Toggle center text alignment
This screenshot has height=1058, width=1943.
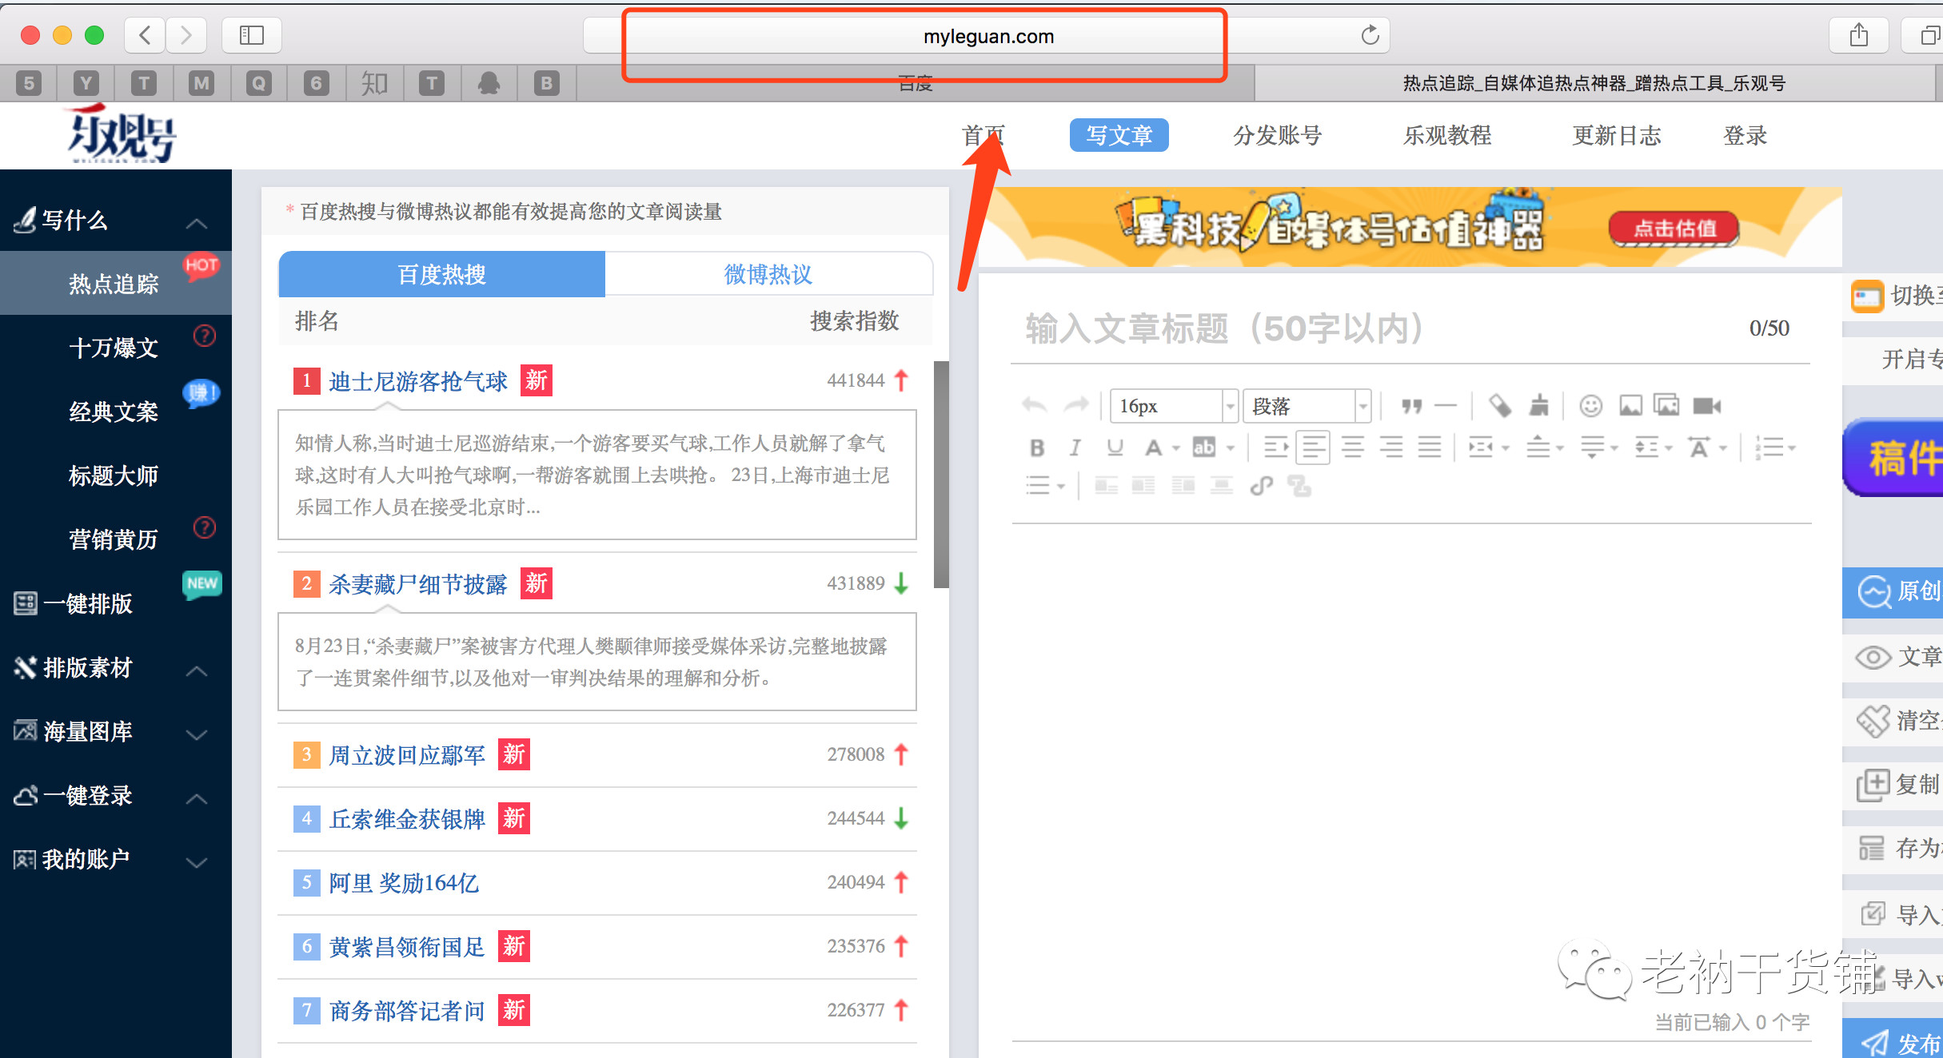pyautogui.click(x=1353, y=447)
